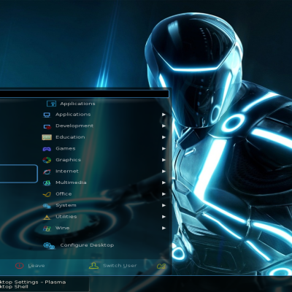Click the red Leave power icon

pyautogui.click(x=20, y=266)
